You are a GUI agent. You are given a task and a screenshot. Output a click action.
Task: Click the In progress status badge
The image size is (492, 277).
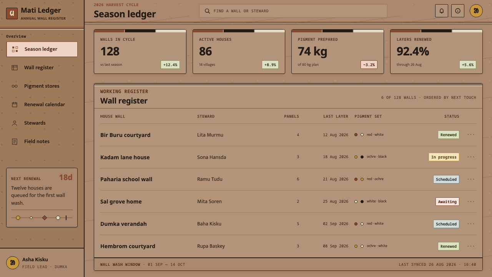tap(444, 157)
